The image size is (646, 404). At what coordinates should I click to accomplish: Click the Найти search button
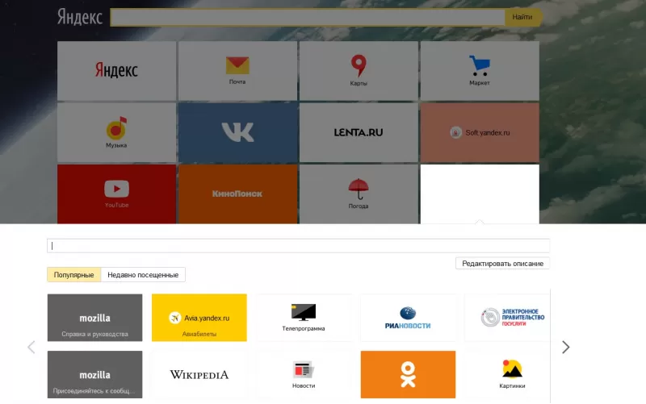tap(522, 17)
